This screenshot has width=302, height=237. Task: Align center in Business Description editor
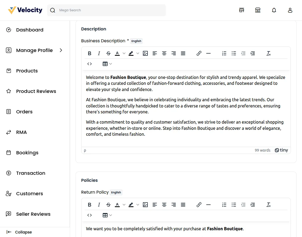(x=164, y=53)
